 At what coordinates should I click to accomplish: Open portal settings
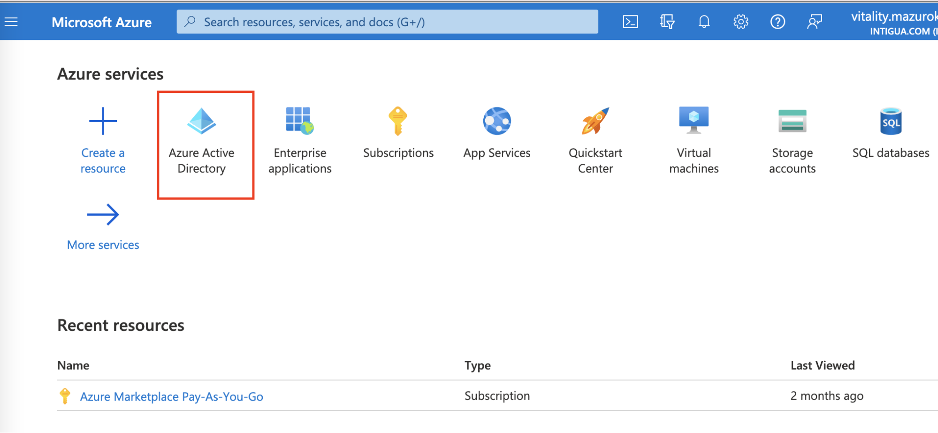(740, 22)
